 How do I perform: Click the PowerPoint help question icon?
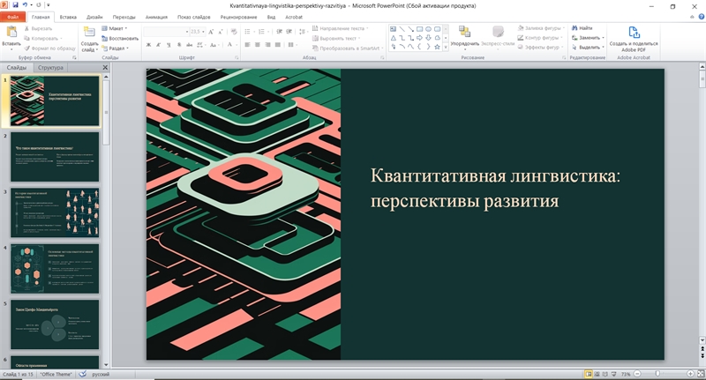701,17
